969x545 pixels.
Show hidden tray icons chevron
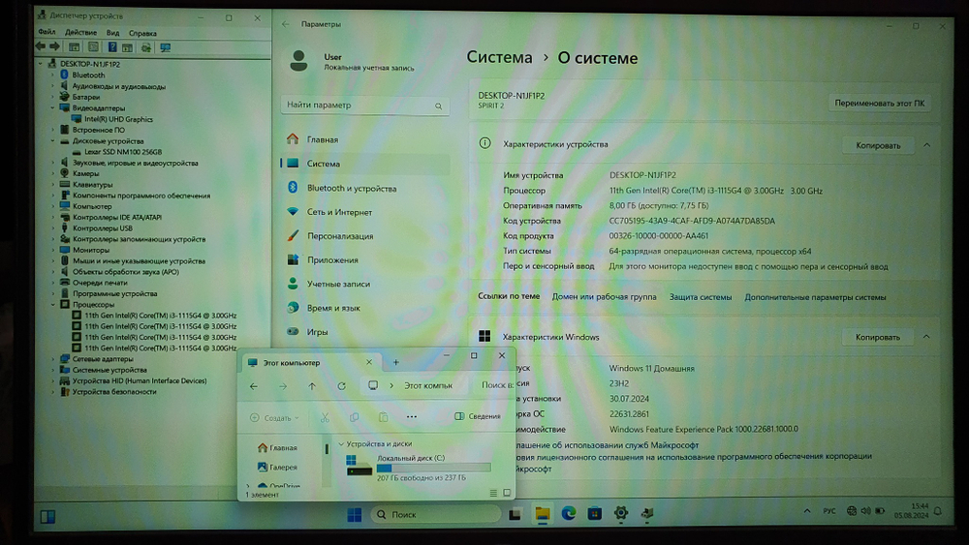coord(807,511)
